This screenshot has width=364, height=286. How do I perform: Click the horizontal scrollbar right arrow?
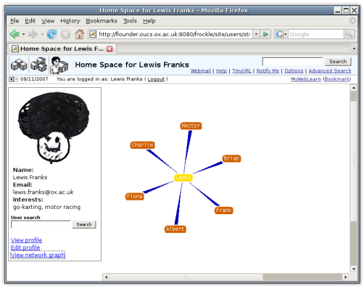[x=345, y=277]
